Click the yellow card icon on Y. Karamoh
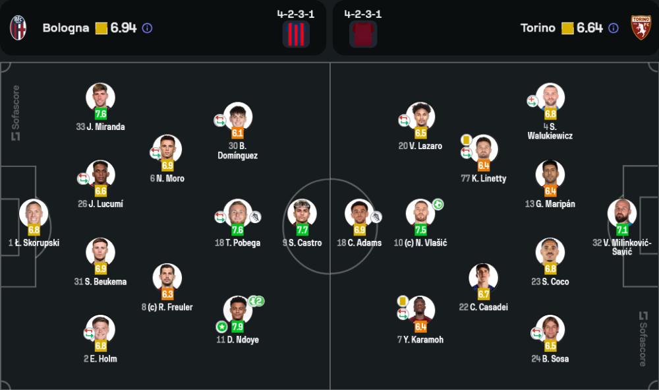659x390 pixels. coord(402,301)
